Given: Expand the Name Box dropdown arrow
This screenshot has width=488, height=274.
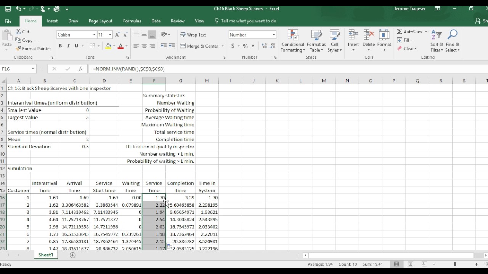Looking at the screenshot, I should tap(33, 69).
